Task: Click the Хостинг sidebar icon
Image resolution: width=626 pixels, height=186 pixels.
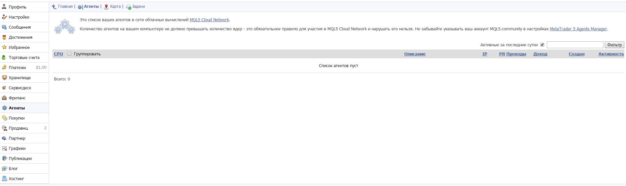Action: click(4, 179)
